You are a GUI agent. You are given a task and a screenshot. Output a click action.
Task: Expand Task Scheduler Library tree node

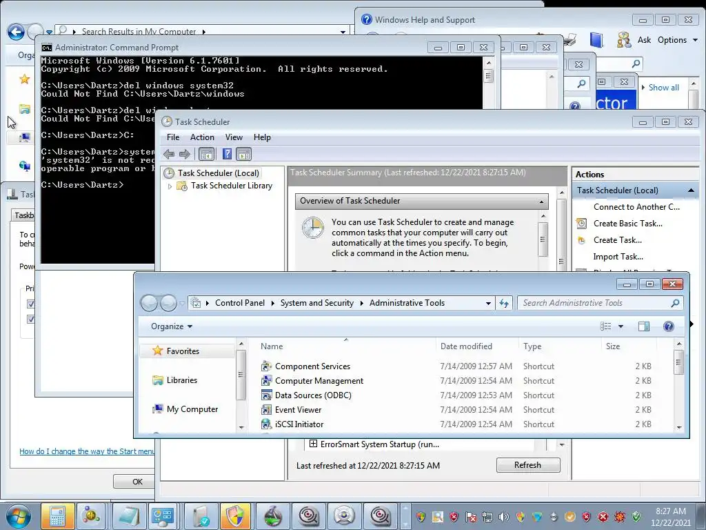pos(170,186)
